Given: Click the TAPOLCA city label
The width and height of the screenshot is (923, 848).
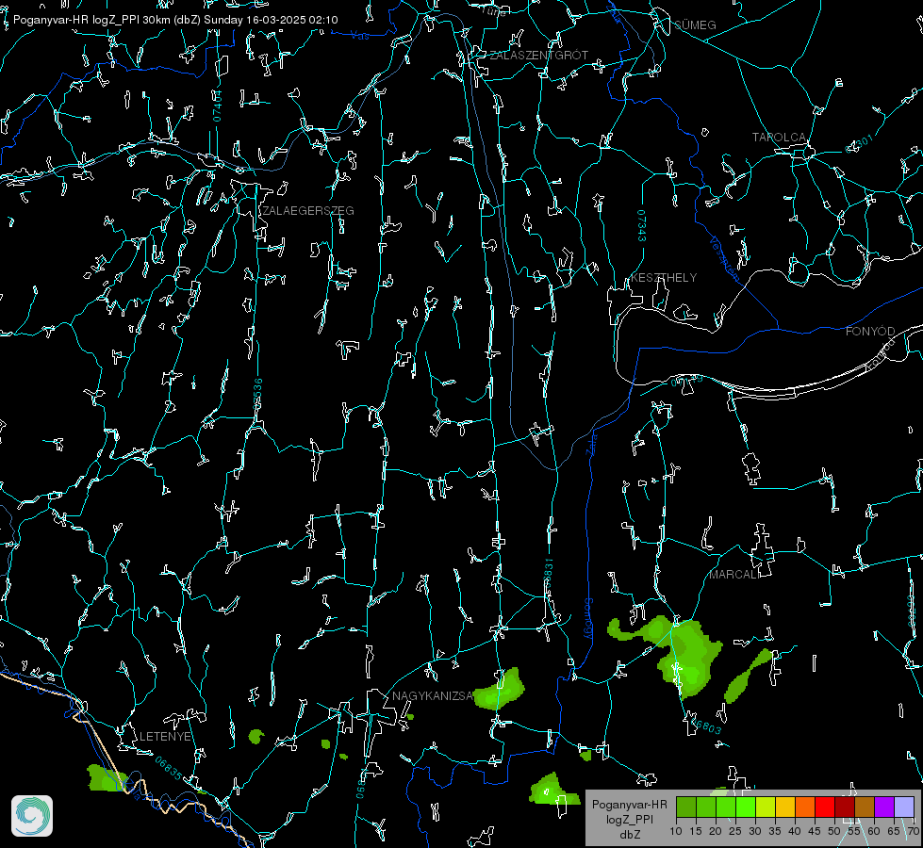Looking at the screenshot, I should tap(780, 138).
